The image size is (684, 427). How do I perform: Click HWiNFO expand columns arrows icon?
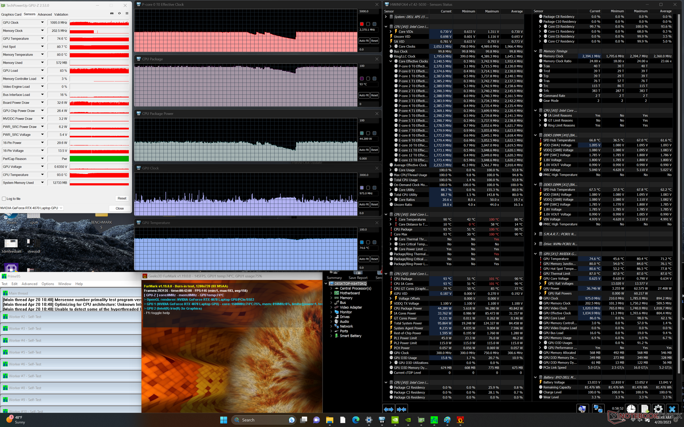(389, 409)
